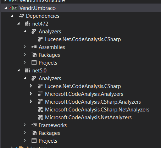Click the Analyzers icon under net472
The height and width of the screenshot is (148, 161).
34,32
